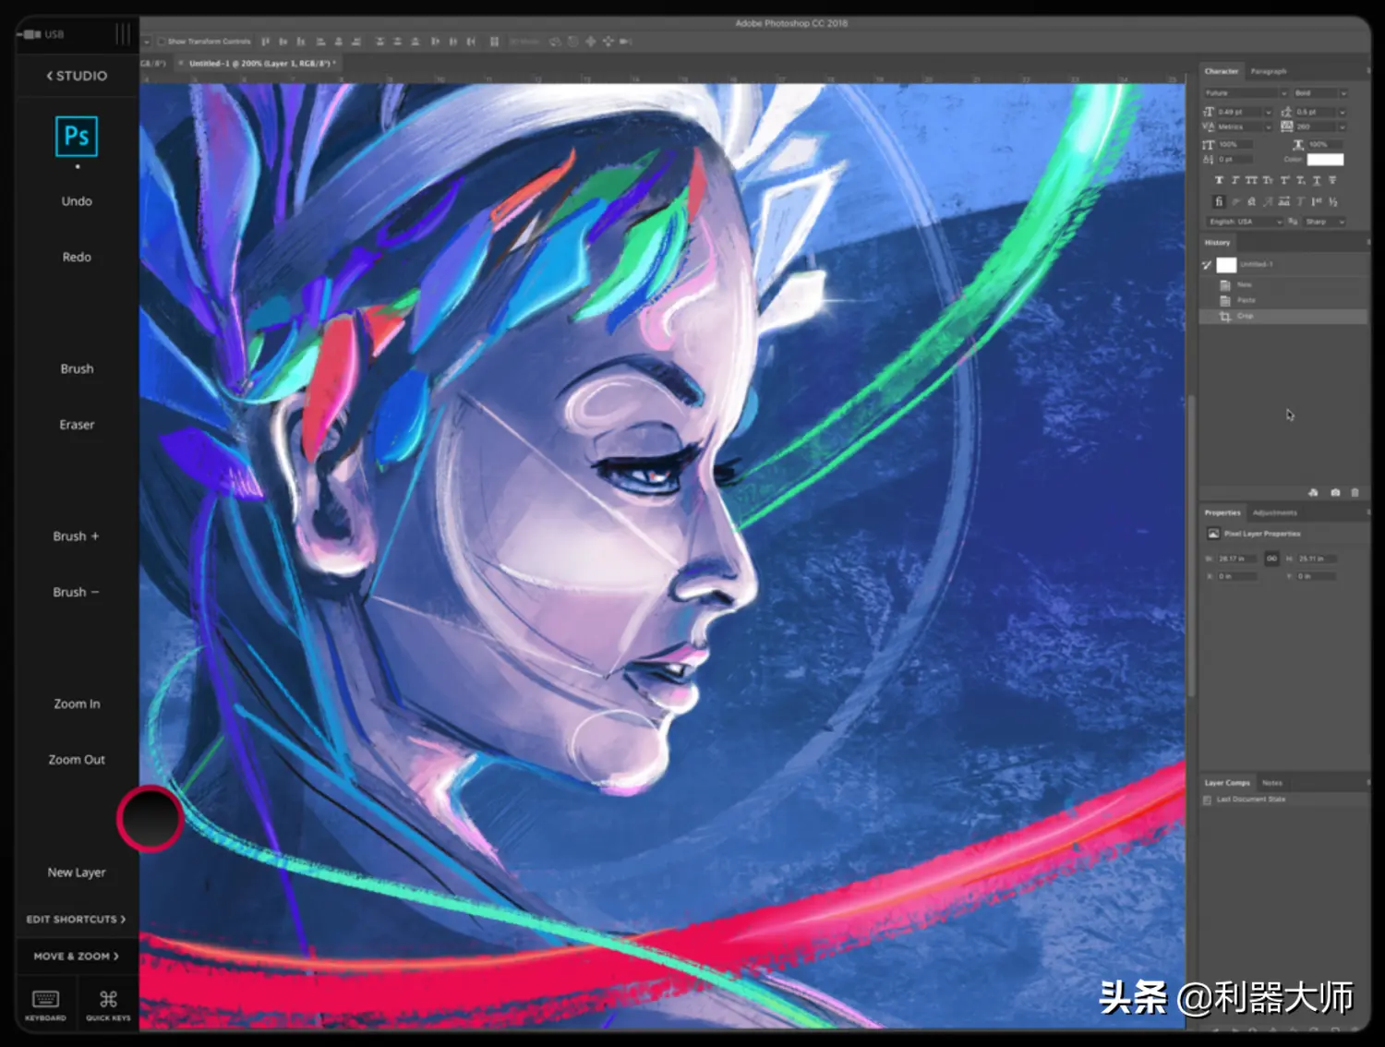Create new snapshot camera icon
1385x1047 pixels.
[1335, 493]
